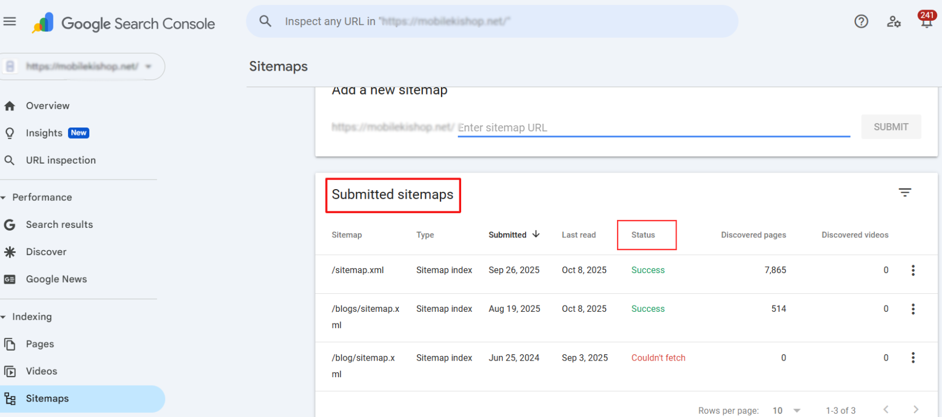Open the hamburger navigation menu
The width and height of the screenshot is (942, 417).
coord(10,21)
